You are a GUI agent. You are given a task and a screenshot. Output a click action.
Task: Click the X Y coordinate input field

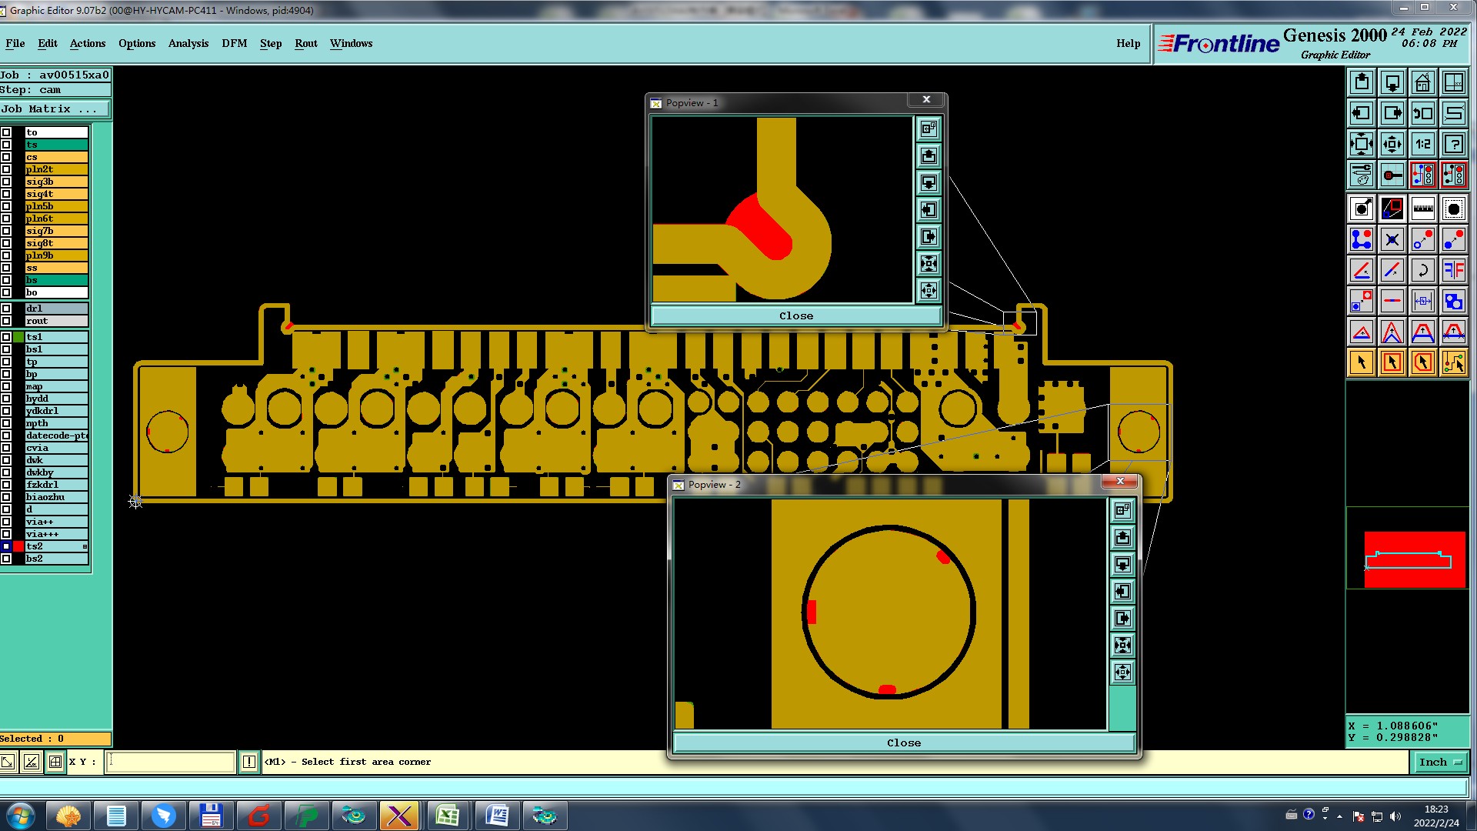pos(170,762)
